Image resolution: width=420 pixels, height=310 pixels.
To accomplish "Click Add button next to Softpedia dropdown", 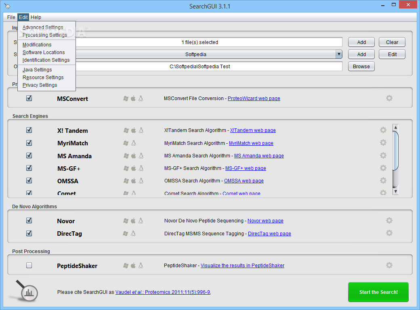I will click(x=361, y=54).
